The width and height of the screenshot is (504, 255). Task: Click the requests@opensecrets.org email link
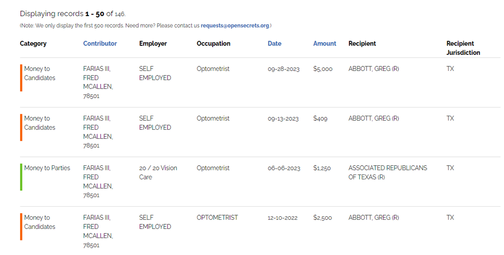235,25
